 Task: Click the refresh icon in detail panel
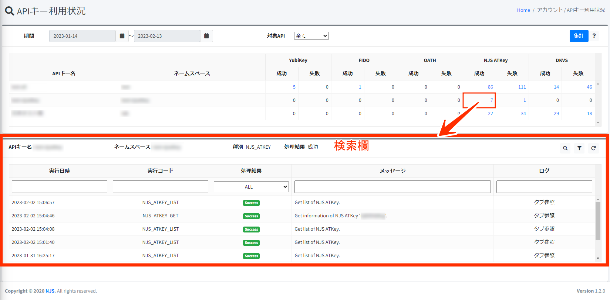[593, 148]
